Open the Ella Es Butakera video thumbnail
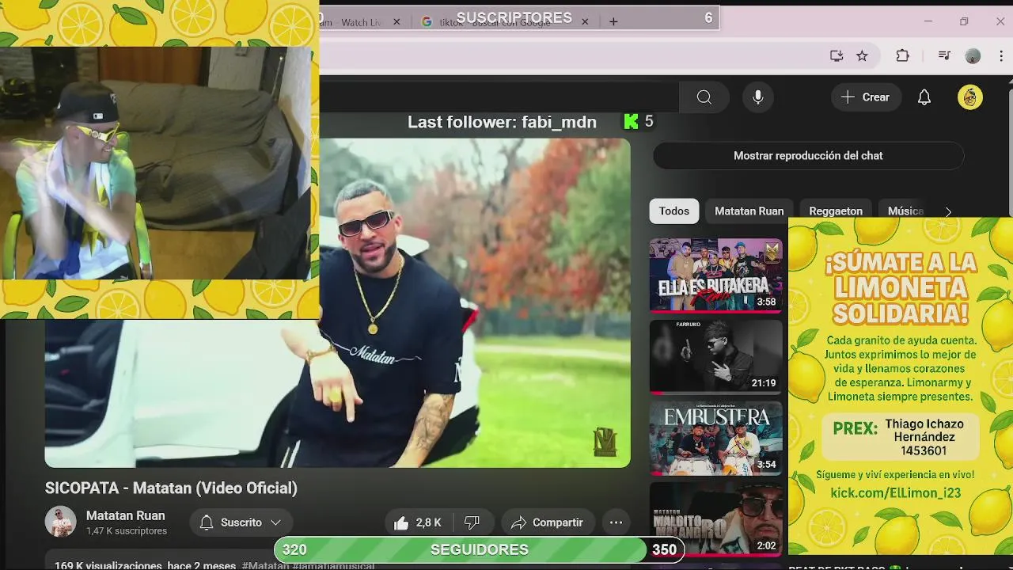Screen dimensions: 1013x570 point(715,275)
